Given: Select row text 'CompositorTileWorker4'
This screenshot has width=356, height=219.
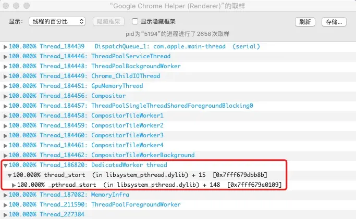Looking at the screenshot, I should point(127,145).
